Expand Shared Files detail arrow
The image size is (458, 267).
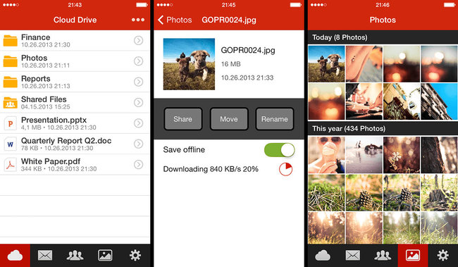click(x=138, y=103)
